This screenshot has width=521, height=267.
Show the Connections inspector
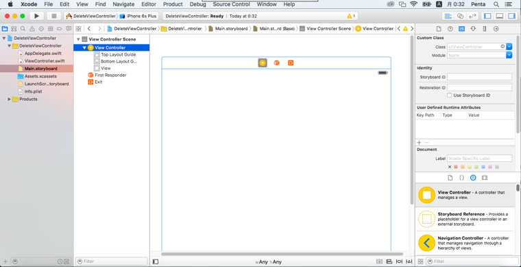(x=496, y=29)
